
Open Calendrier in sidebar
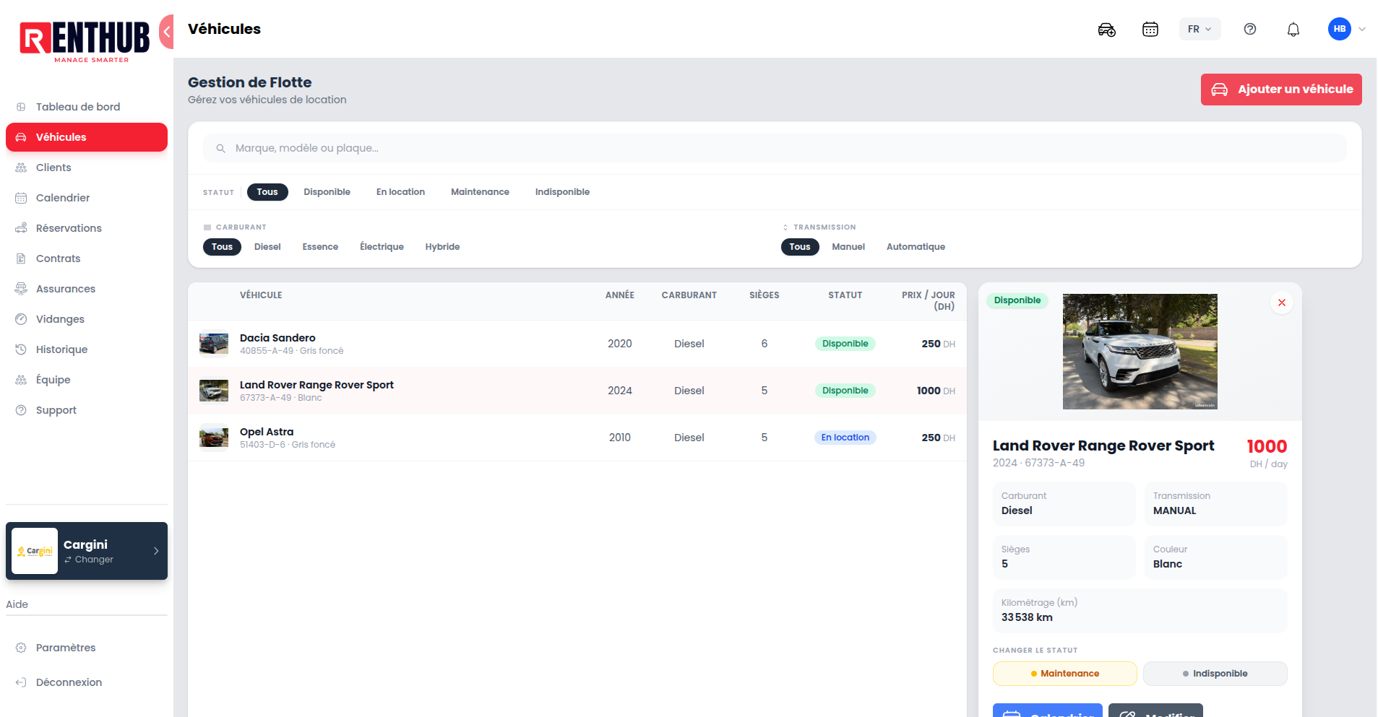point(87,198)
